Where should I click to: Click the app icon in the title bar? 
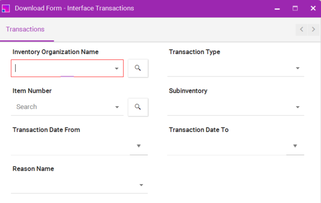click(6, 8)
